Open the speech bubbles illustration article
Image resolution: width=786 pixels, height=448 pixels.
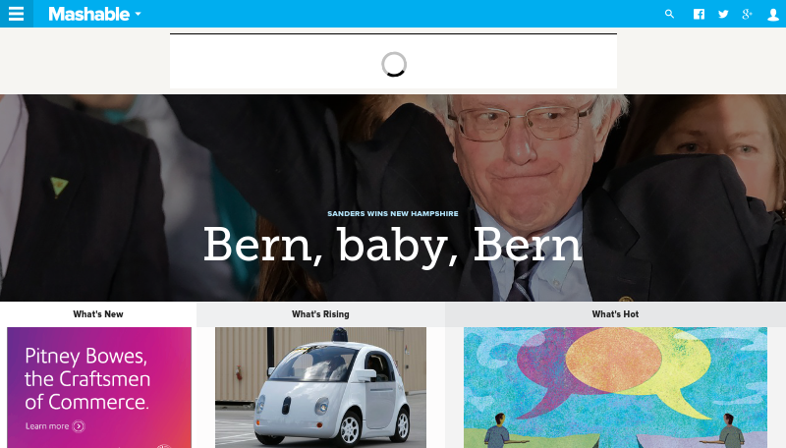(x=615, y=387)
